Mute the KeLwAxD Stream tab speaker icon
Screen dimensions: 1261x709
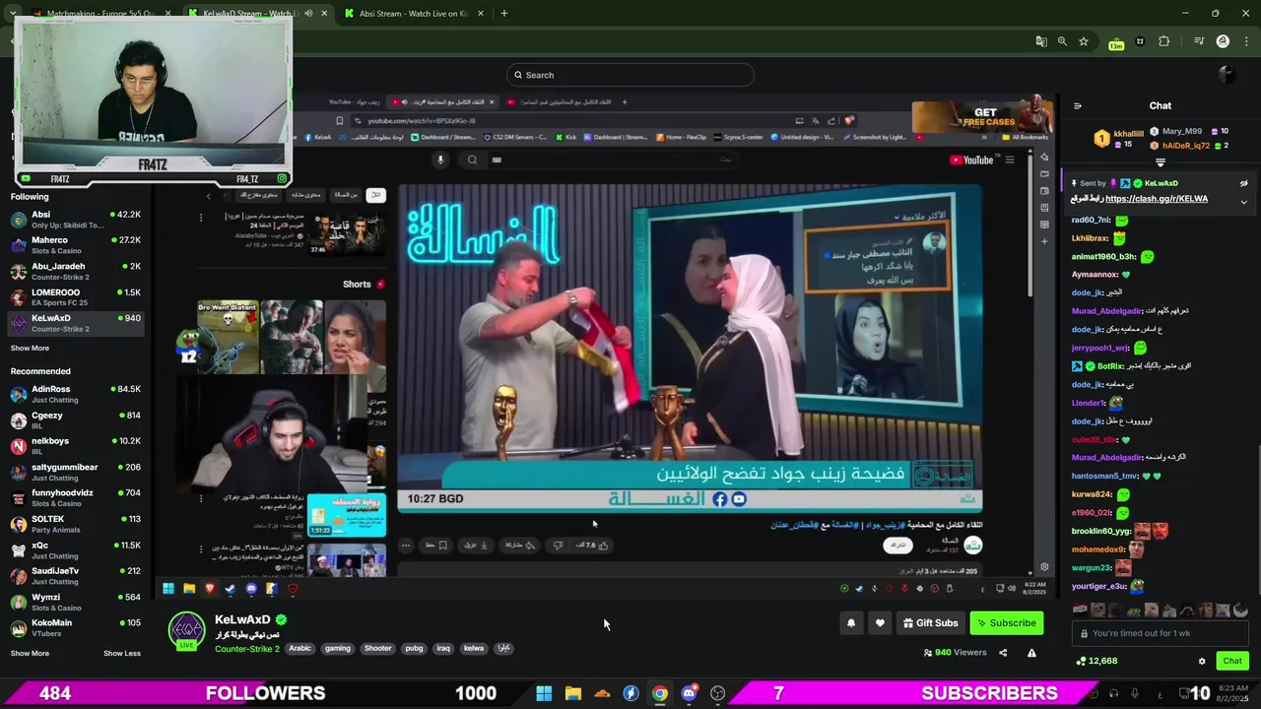coord(308,14)
